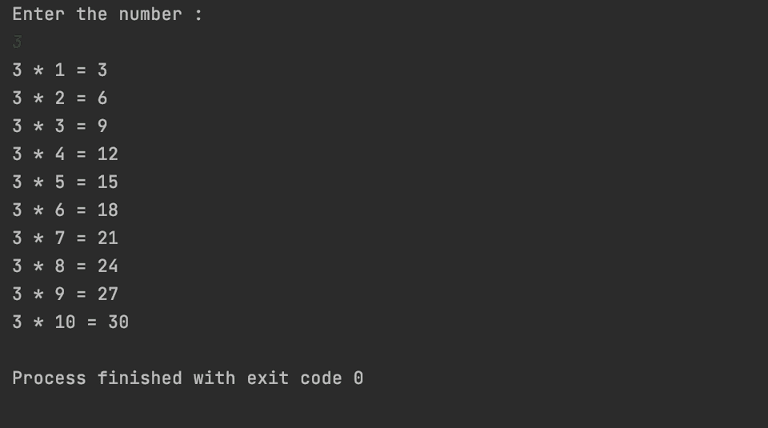This screenshot has height=428, width=768.
Task: Select the output line "3 * 2 = 6"
Action: click(59, 98)
